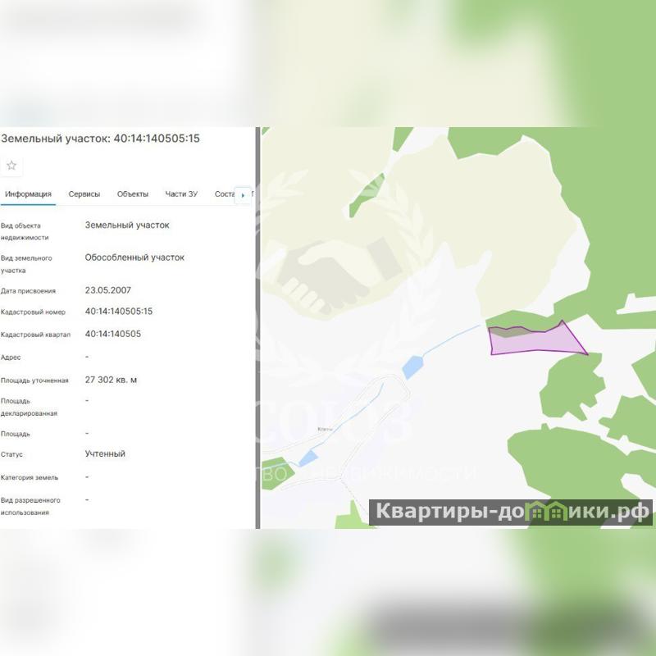Image resolution: width=656 pixels, height=656 pixels.
Task: Click cadastral quarter value 40:14:140505
Action: click(113, 334)
